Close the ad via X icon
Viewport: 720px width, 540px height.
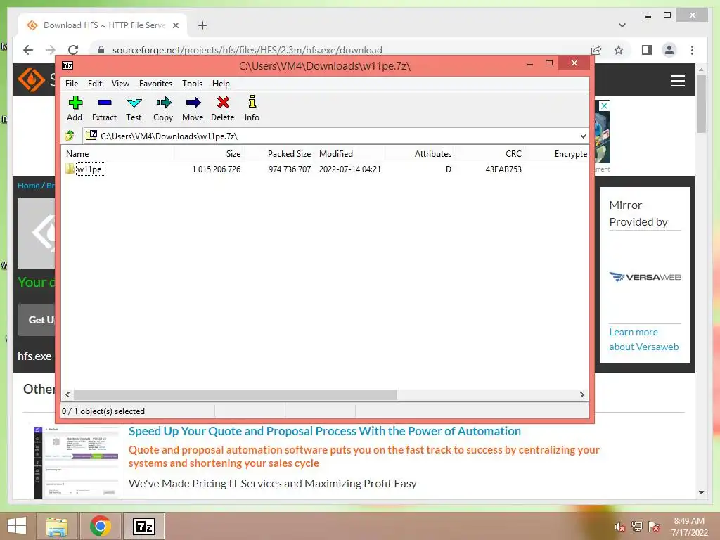tap(604, 105)
